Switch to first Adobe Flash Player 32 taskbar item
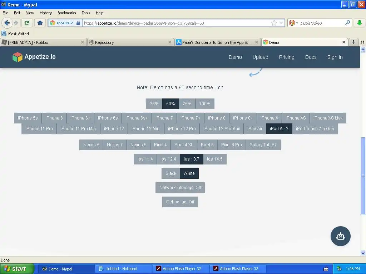The height and width of the screenshot is (274, 366). (180, 269)
